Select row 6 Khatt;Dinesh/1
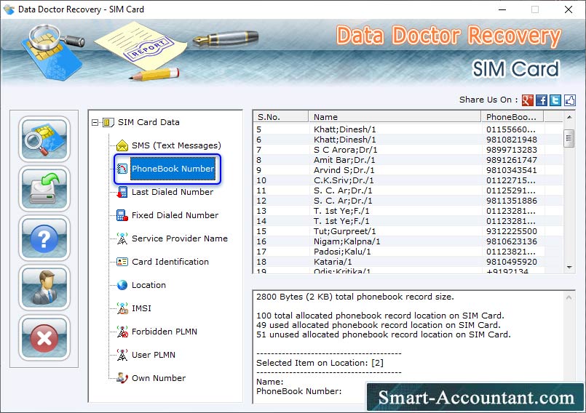Screen dimensions: 586x413 pyautogui.click(x=408, y=140)
